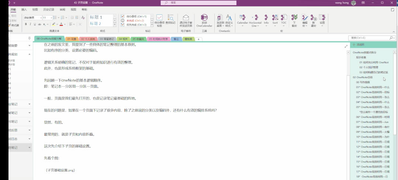Add a new section with plus tab

(x=199, y=39)
